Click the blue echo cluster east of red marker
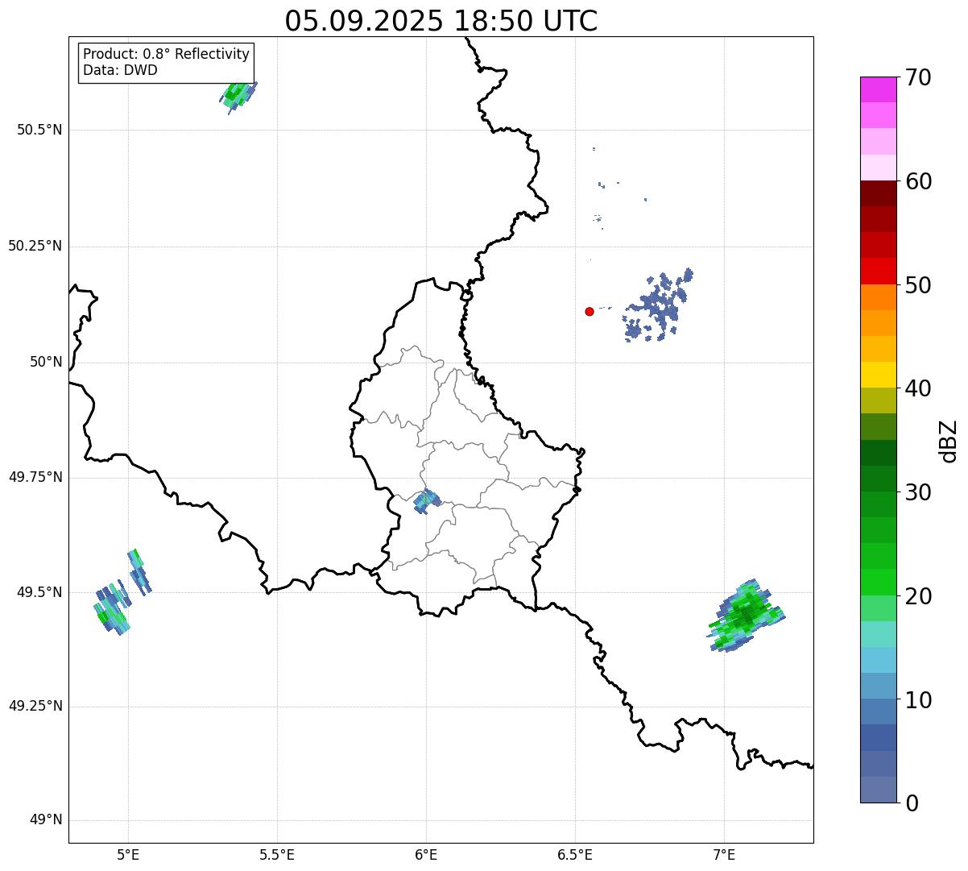The image size is (968, 871). [656, 306]
